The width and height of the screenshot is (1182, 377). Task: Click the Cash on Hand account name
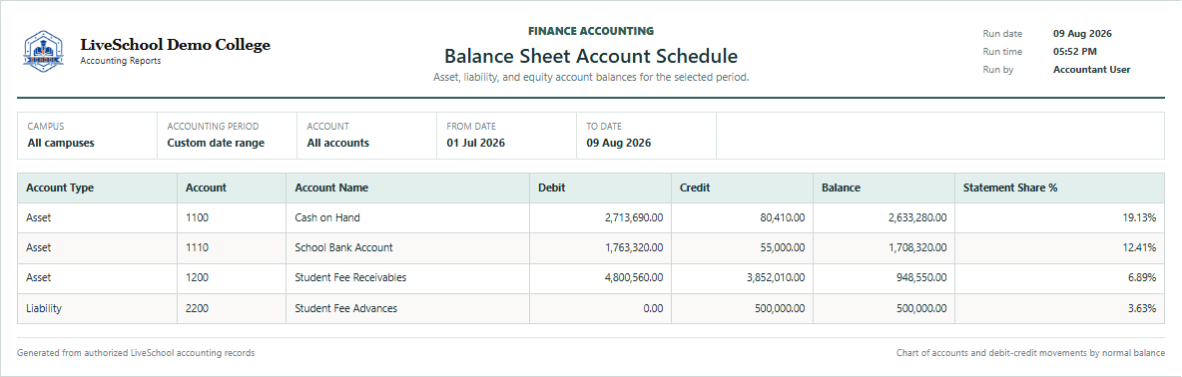coord(327,218)
